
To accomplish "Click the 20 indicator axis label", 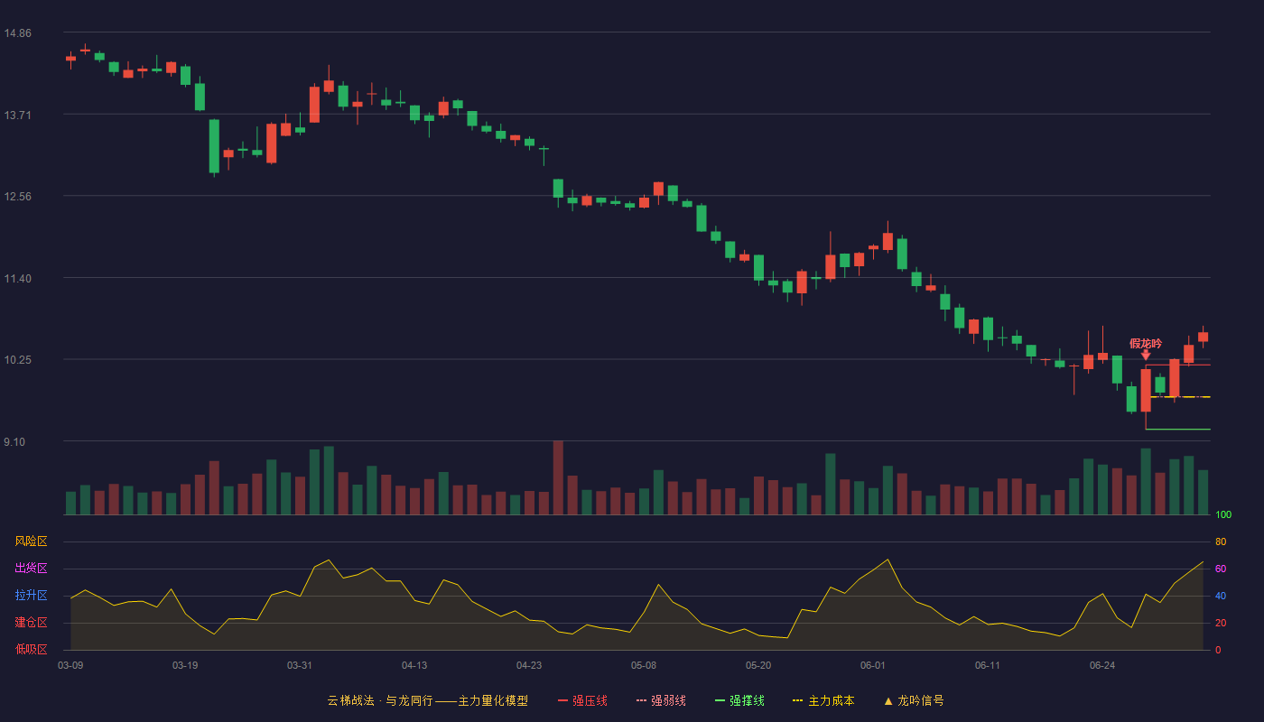I will click(x=1221, y=624).
